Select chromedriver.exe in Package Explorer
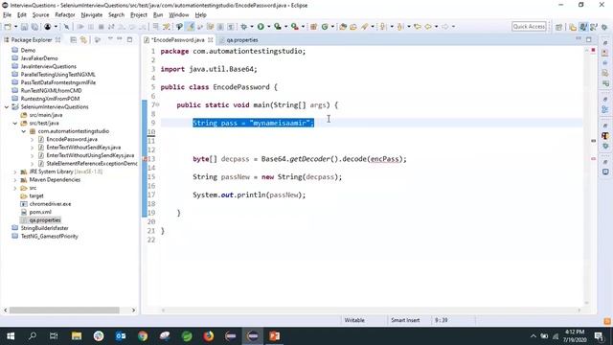 tap(50, 204)
